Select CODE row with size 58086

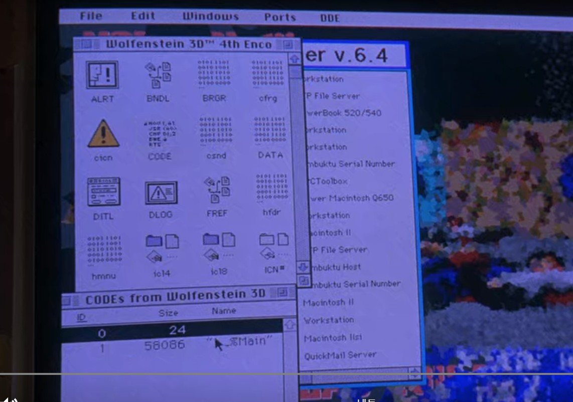pos(172,345)
